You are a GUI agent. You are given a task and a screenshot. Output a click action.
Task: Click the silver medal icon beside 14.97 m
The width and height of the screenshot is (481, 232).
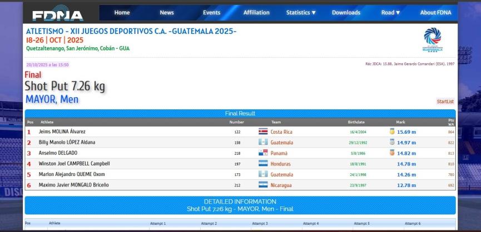tap(392, 143)
